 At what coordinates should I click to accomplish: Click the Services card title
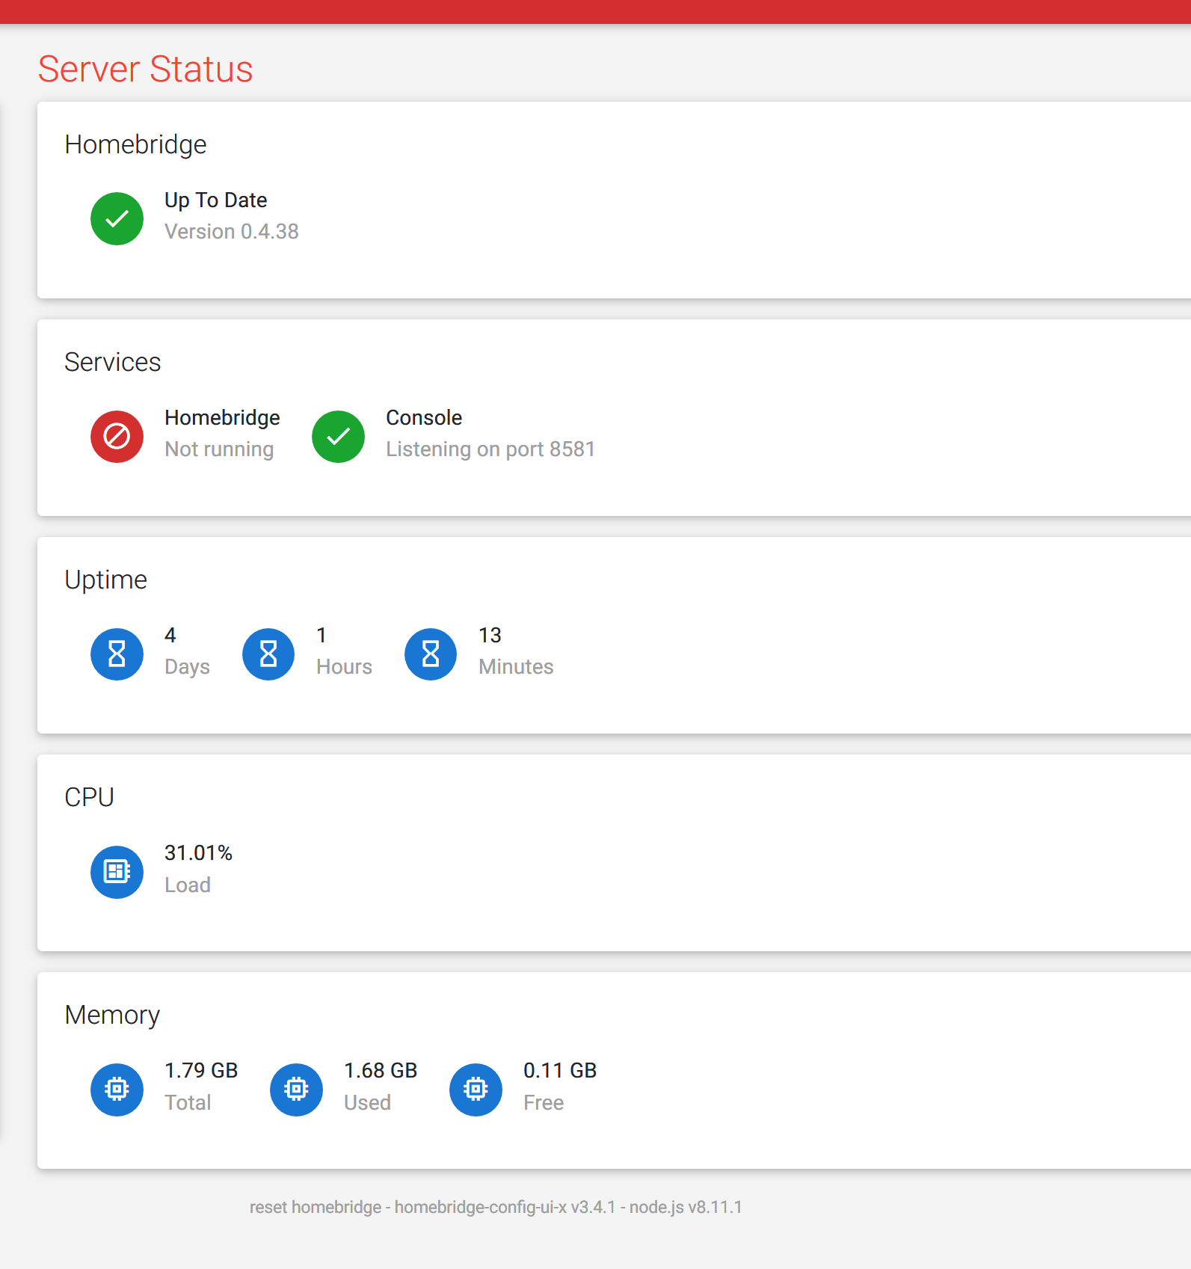click(x=113, y=362)
